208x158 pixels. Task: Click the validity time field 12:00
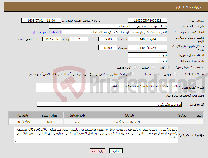pos(108,48)
